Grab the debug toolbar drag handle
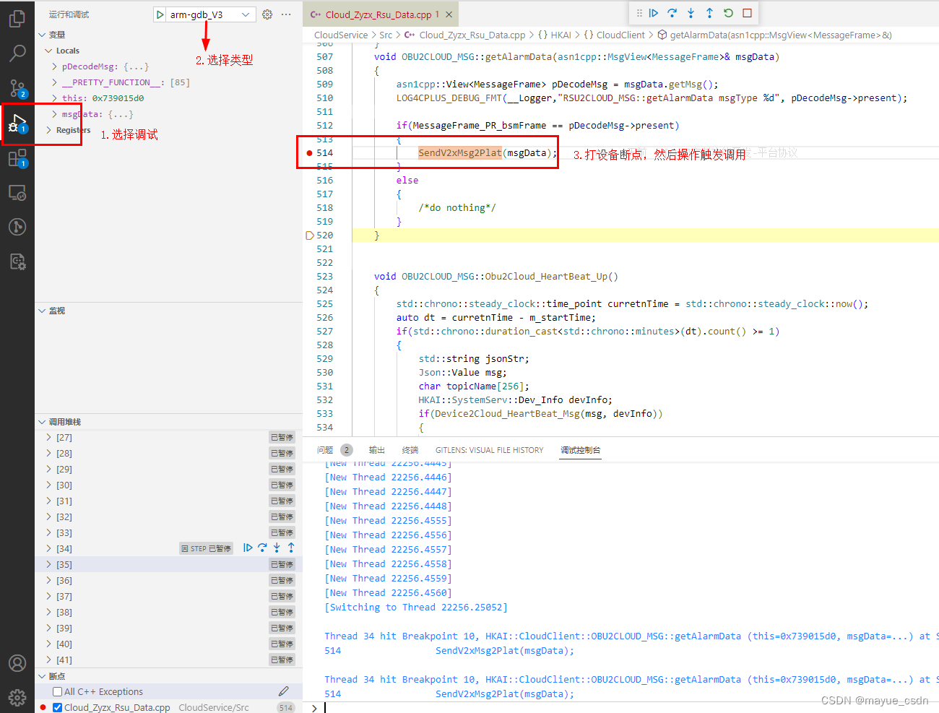Viewport: 939px width, 713px height. click(639, 13)
